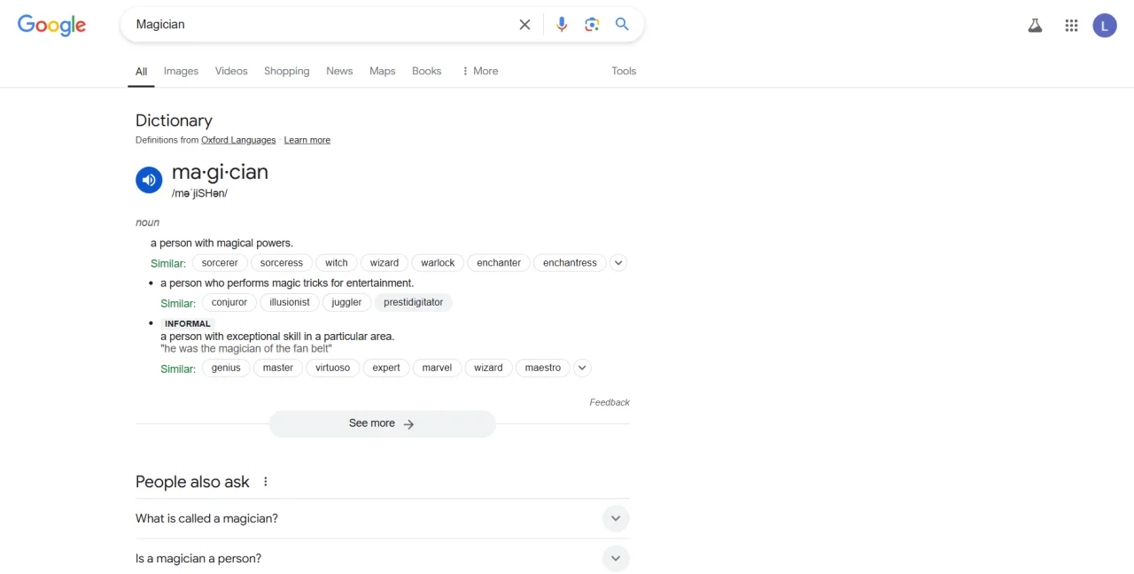Select the synonym virtuoso
The image size is (1134, 574).
[x=333, y=368]
